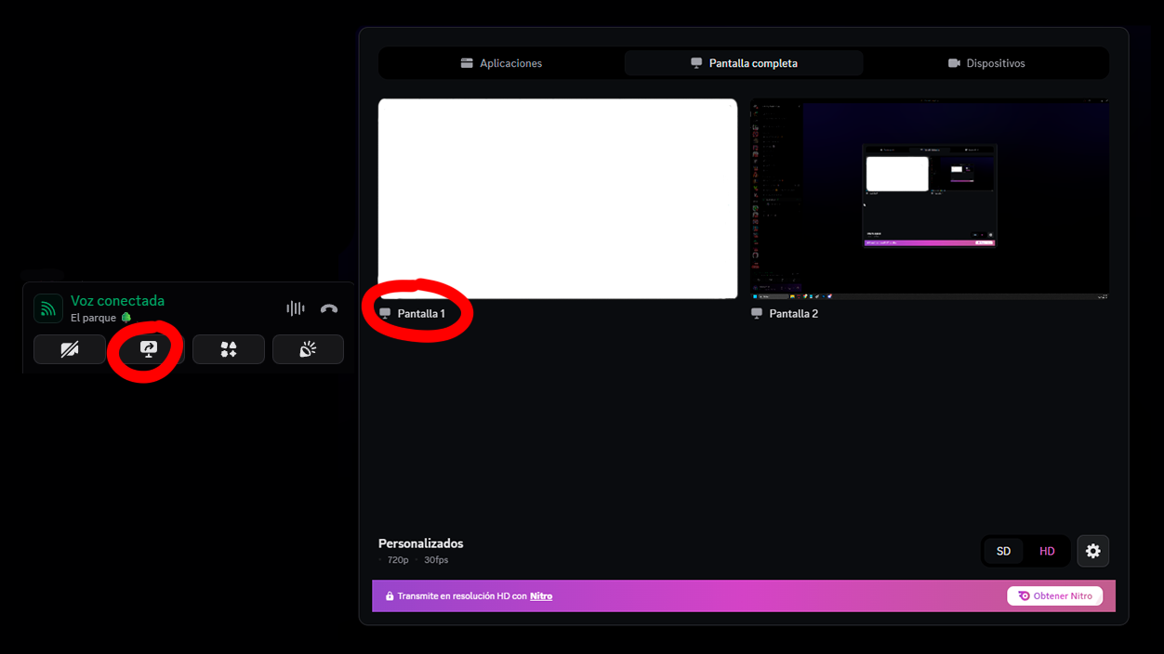Screen dimensions: 1164x654
Task: Click the green voice connection signal icon
Action: coord(47,307)
